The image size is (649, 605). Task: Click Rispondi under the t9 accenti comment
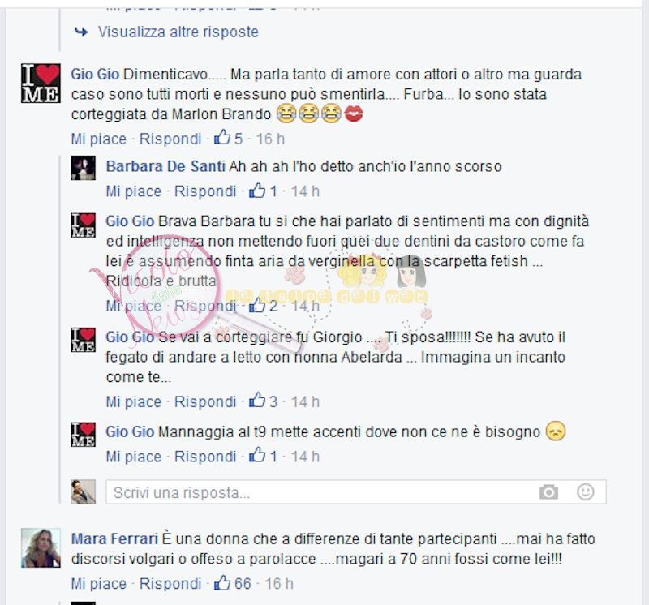pos(205,457)
